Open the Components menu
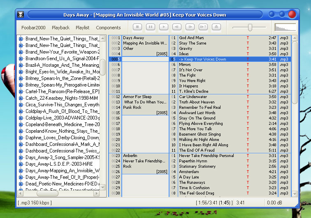 tap(108, 28)
